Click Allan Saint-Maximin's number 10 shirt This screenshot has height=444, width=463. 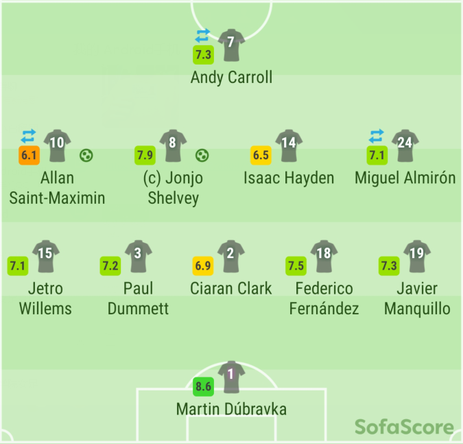point(58,143)
